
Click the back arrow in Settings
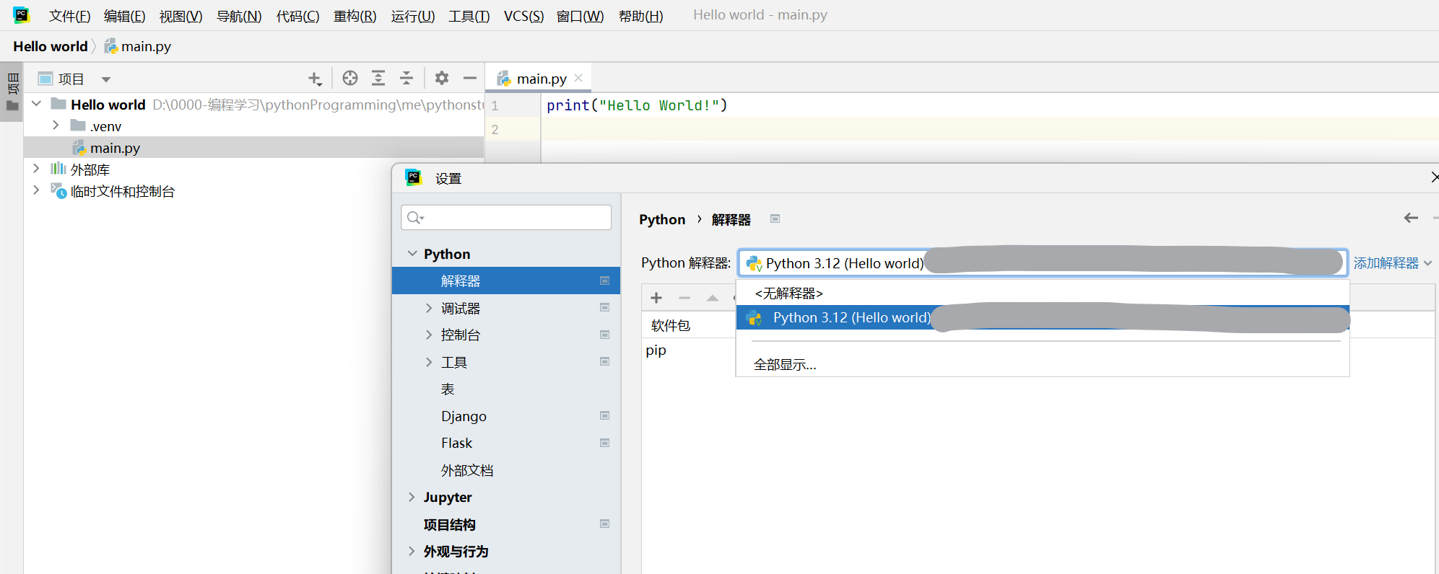tap(1411, 218)
